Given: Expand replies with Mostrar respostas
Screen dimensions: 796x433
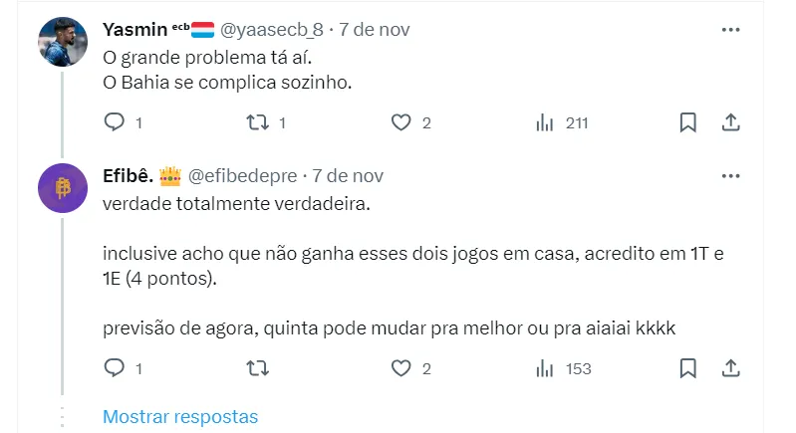Looking at the screenshot, I should [x=180, y=417].
